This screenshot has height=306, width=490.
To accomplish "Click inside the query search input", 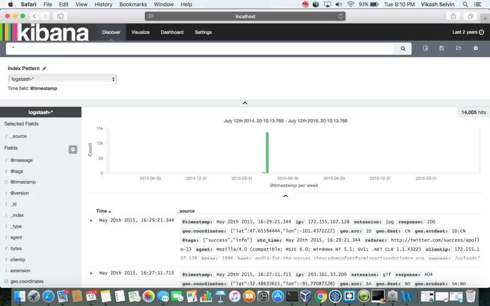I will click(x=200, y=48).
